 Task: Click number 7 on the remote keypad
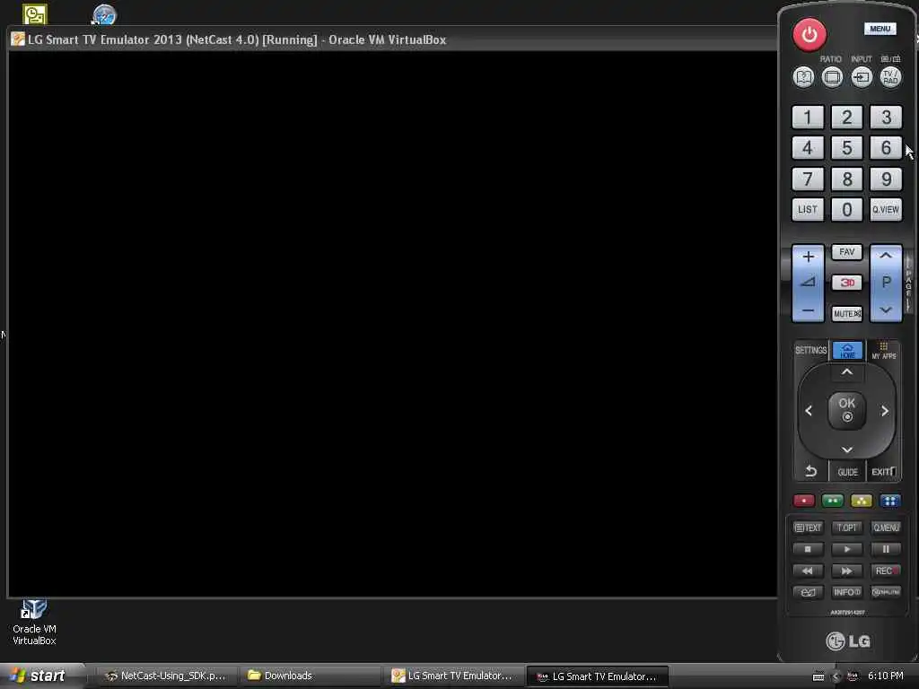coord(808,179)
